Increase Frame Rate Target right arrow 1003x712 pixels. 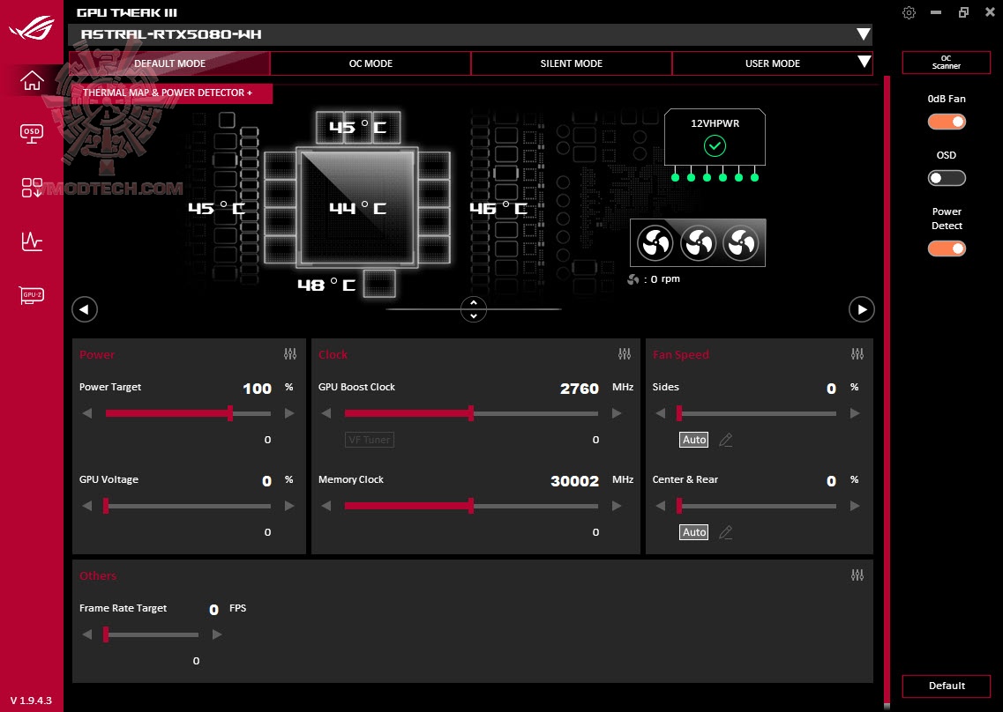pos(217,634)
